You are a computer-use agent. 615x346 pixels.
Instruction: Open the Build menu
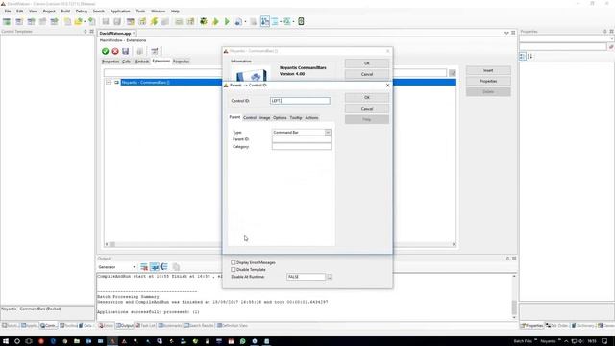point(65,11)
